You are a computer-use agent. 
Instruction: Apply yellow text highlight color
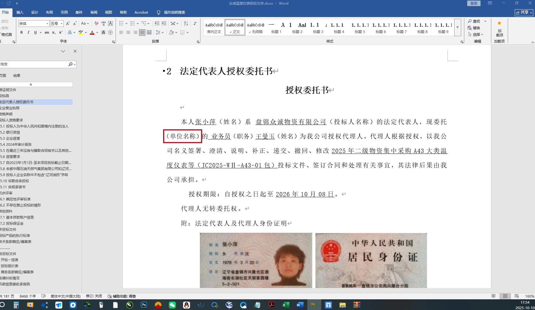pyautogui.click(x=81, y=32)
